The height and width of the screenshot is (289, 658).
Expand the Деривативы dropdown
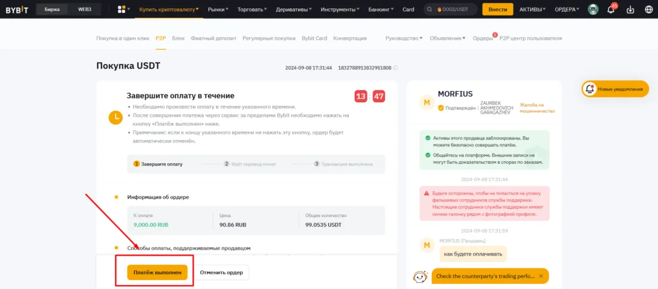pos(294,9)
